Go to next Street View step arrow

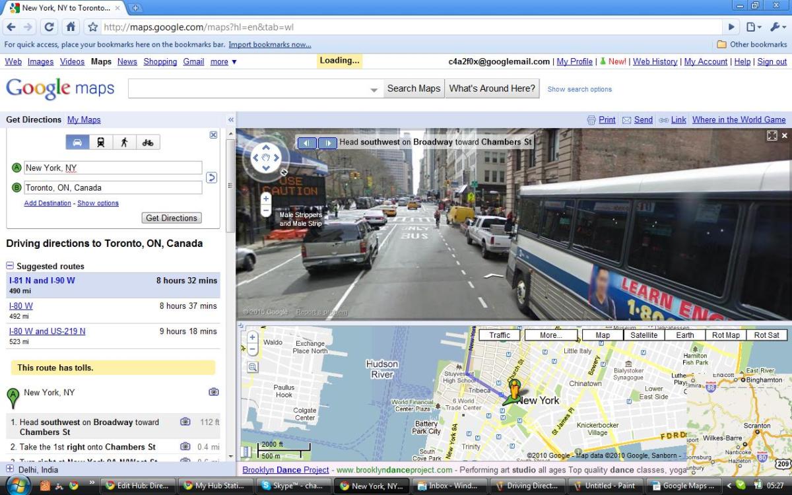(328, 143)
